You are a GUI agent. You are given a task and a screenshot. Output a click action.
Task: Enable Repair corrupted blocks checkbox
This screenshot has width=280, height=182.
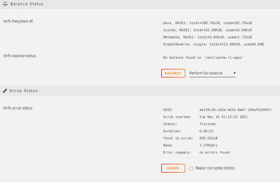[191, 168]
